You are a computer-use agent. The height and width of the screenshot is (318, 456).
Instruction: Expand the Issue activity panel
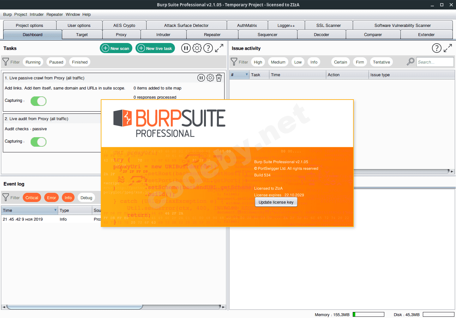click(x=448, y=48)
